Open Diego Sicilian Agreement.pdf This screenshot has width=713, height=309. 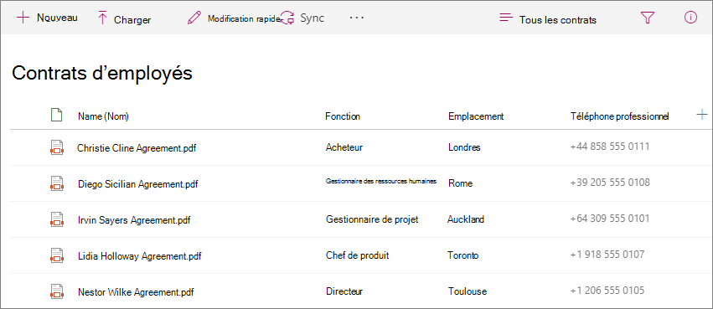coord(137,184)
